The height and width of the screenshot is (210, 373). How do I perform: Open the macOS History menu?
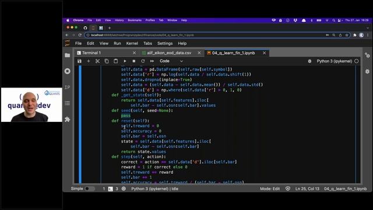point(119,20)
